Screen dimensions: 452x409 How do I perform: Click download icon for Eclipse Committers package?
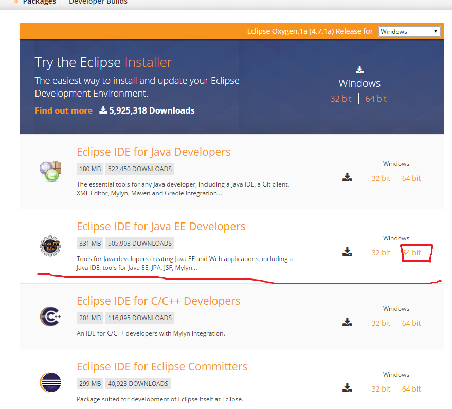347,388
